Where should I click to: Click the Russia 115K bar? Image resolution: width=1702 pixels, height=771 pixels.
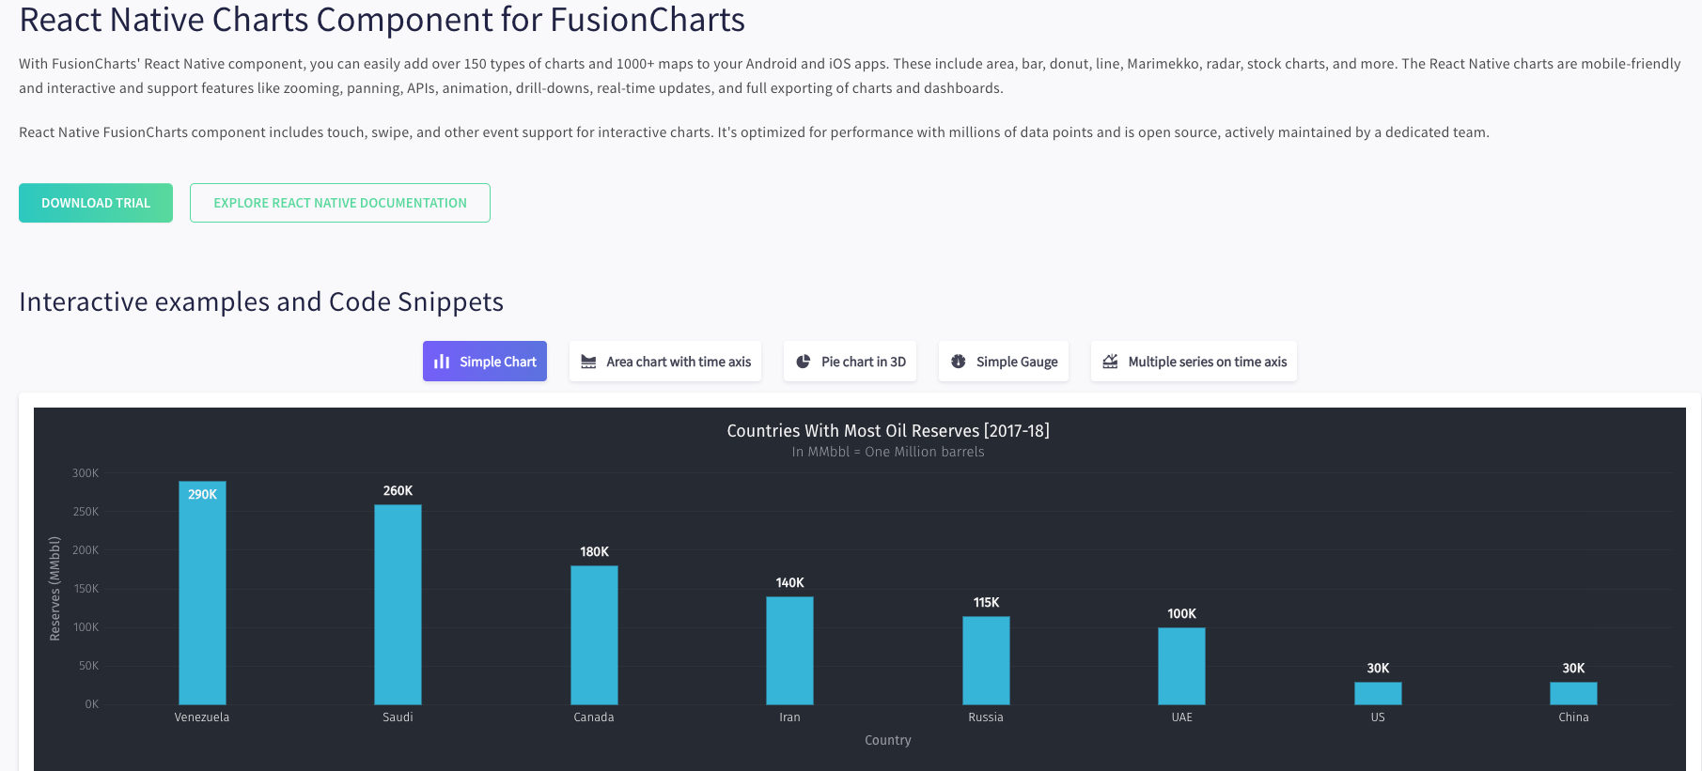[986, 660]
